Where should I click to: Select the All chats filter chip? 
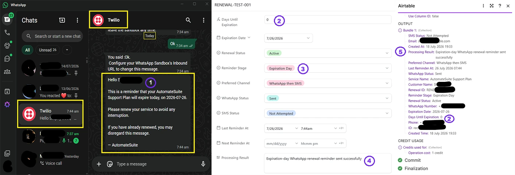pyautogui.click(x=27, y=50)
